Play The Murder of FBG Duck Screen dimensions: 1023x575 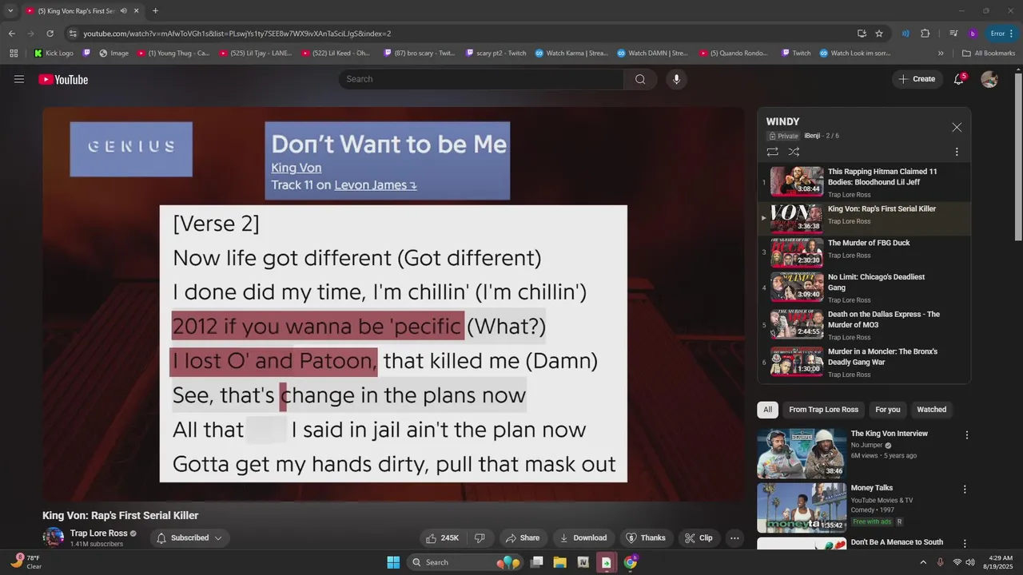pyautogui.click(x=864, y=252)
